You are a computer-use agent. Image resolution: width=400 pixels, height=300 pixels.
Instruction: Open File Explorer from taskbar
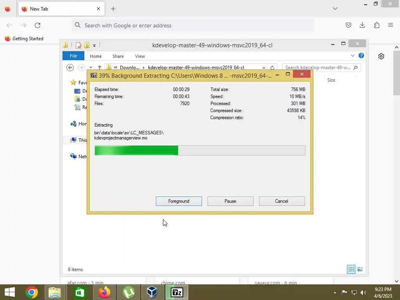click(55, 292)
